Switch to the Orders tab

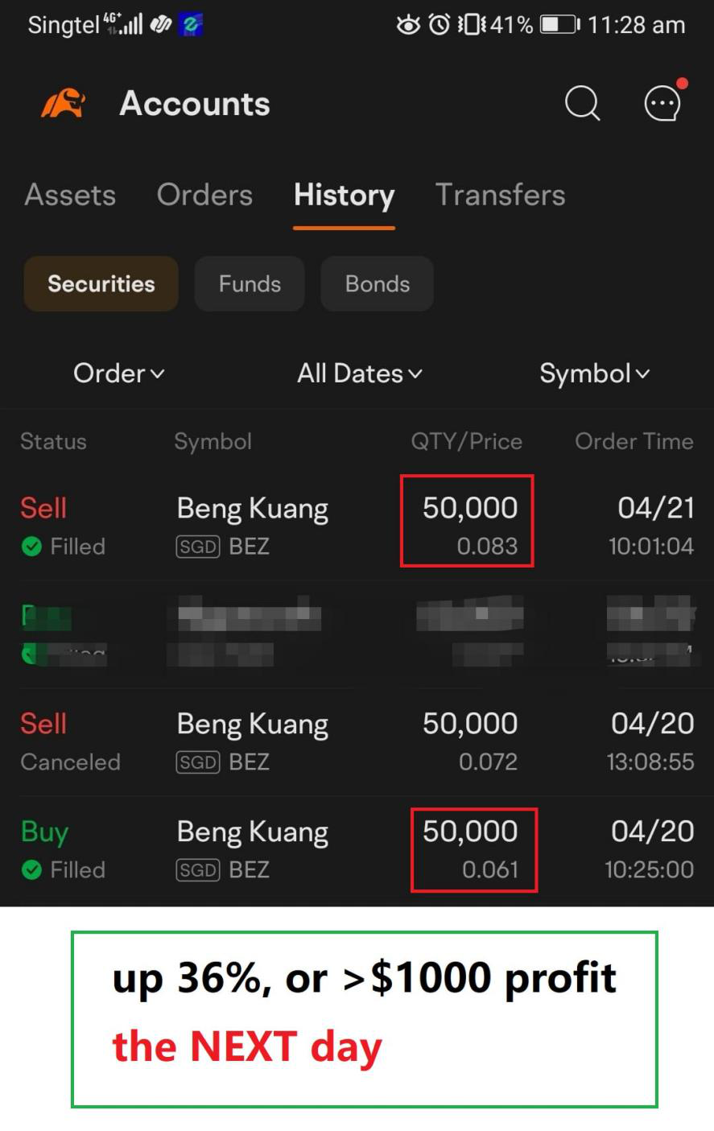[x=204, y=195]
